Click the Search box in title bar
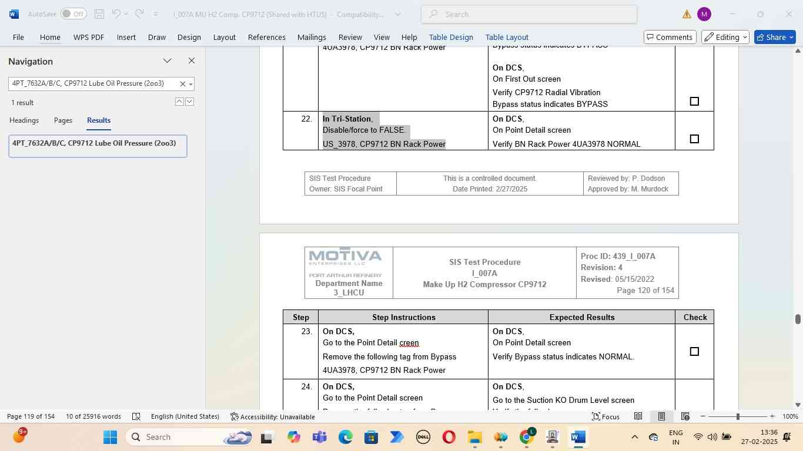803x451 pixels. (x=529, y=14)
